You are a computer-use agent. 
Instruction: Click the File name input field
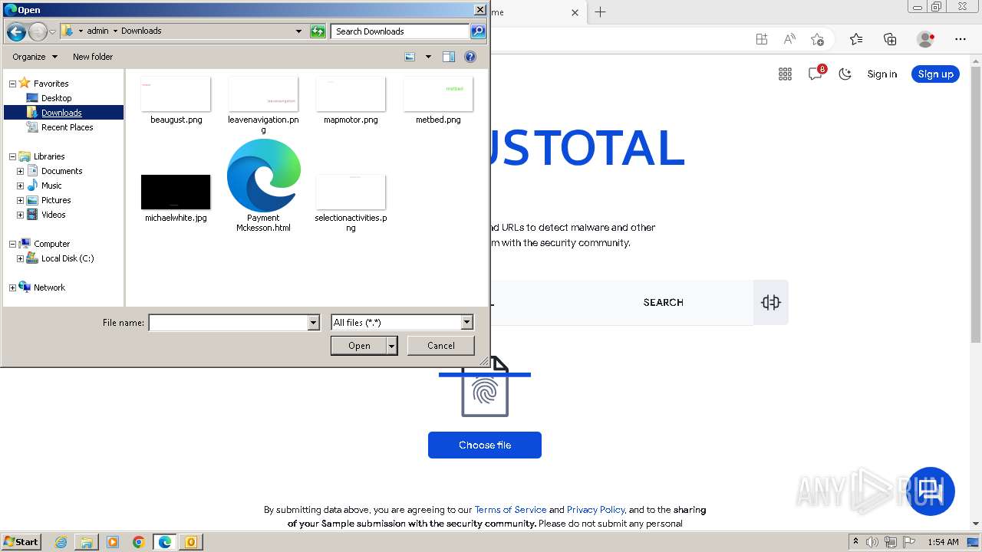coord(228,323)
